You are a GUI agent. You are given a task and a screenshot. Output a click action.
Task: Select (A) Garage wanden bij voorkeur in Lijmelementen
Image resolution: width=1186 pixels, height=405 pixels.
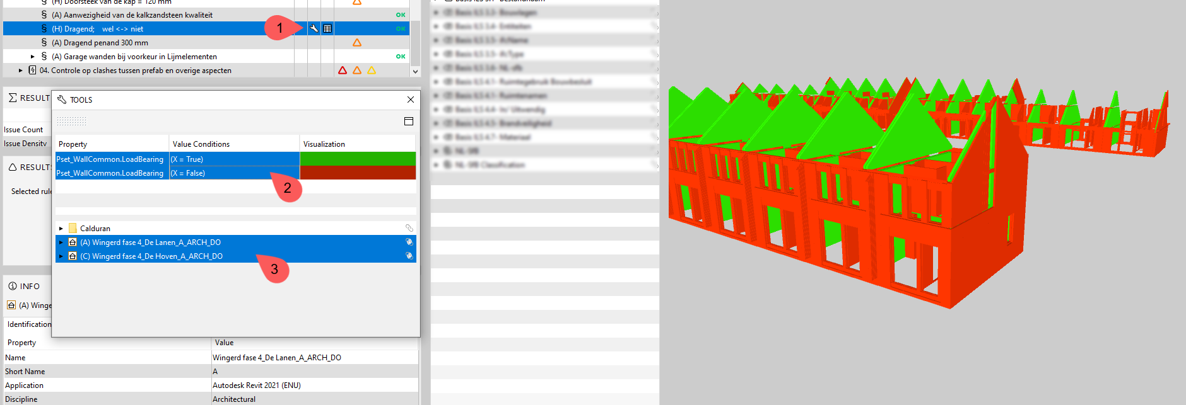coord(134,57)
